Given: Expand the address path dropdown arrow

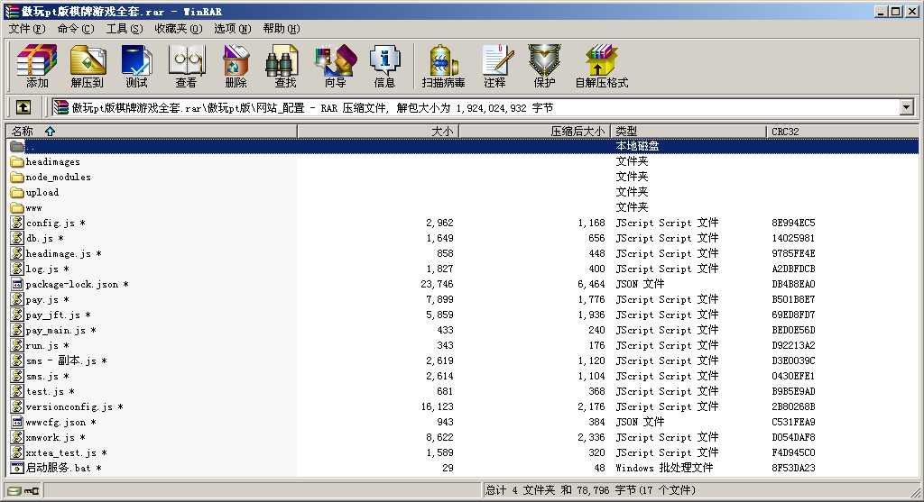Looking at the screenshot, I should (906, 107).
